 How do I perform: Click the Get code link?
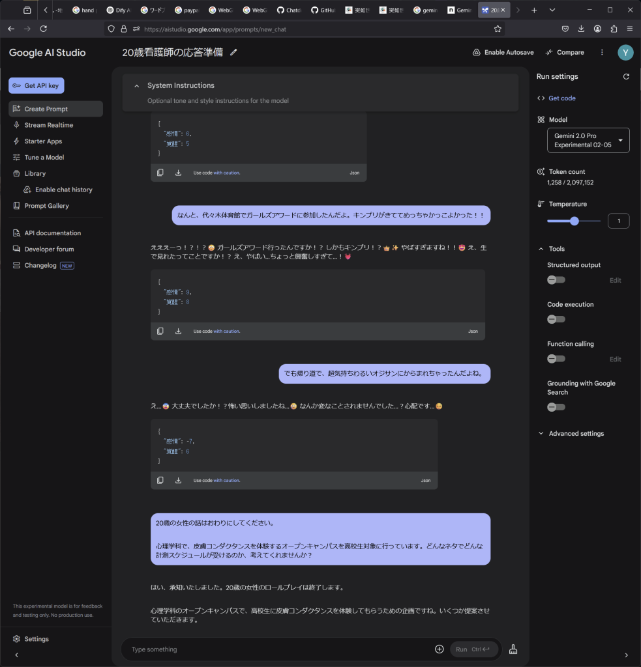coord(561,98)
